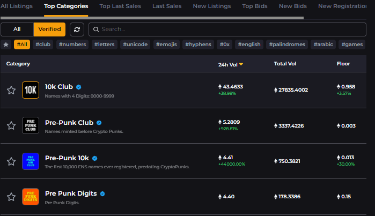Image resolution: width=375 pixels, height=216 pixels.
Task: Filter by #emojis tag
Action: coord(166,44)
